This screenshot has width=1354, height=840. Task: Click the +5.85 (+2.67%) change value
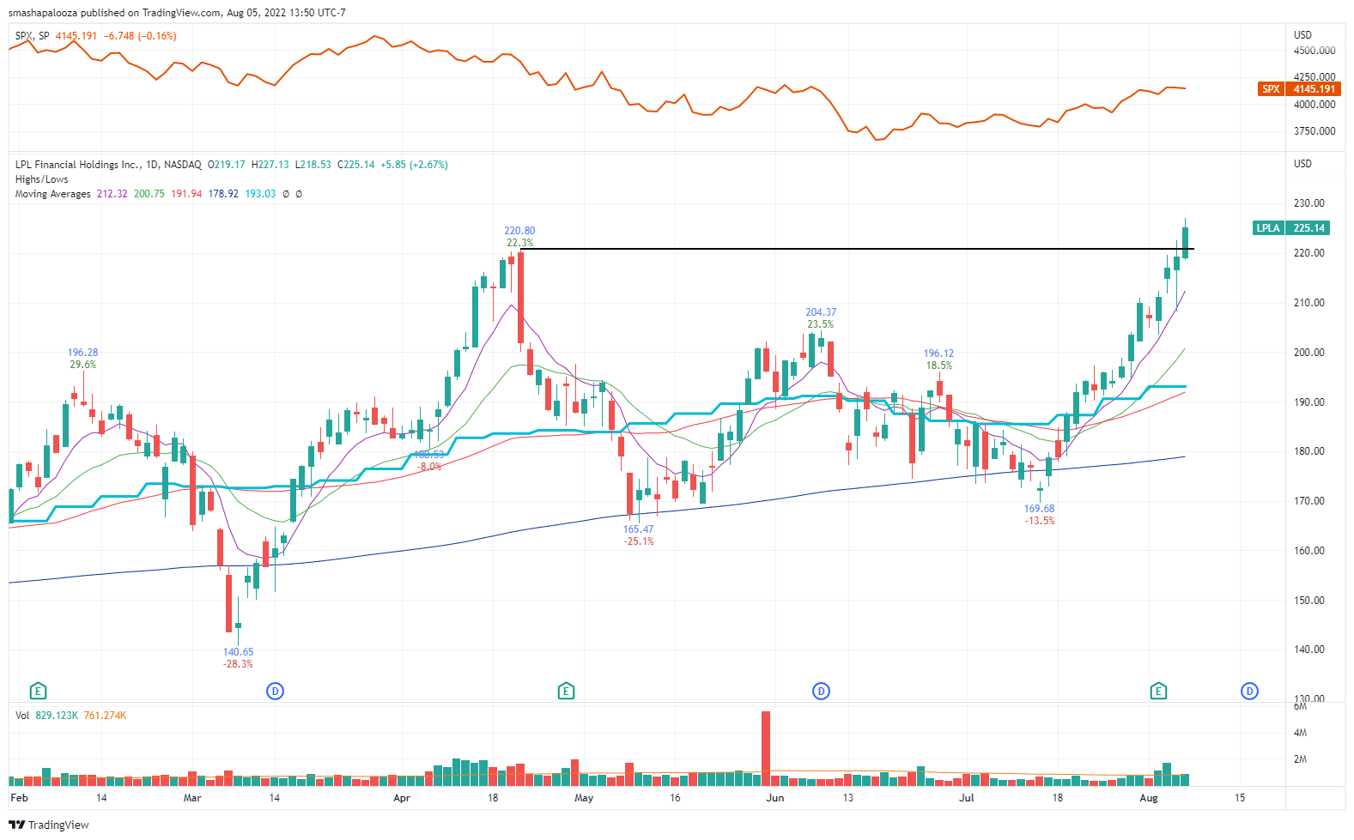click(415, 165)
